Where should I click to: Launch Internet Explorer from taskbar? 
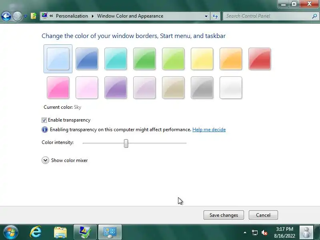pyautogui.click(x=36, y=232)
